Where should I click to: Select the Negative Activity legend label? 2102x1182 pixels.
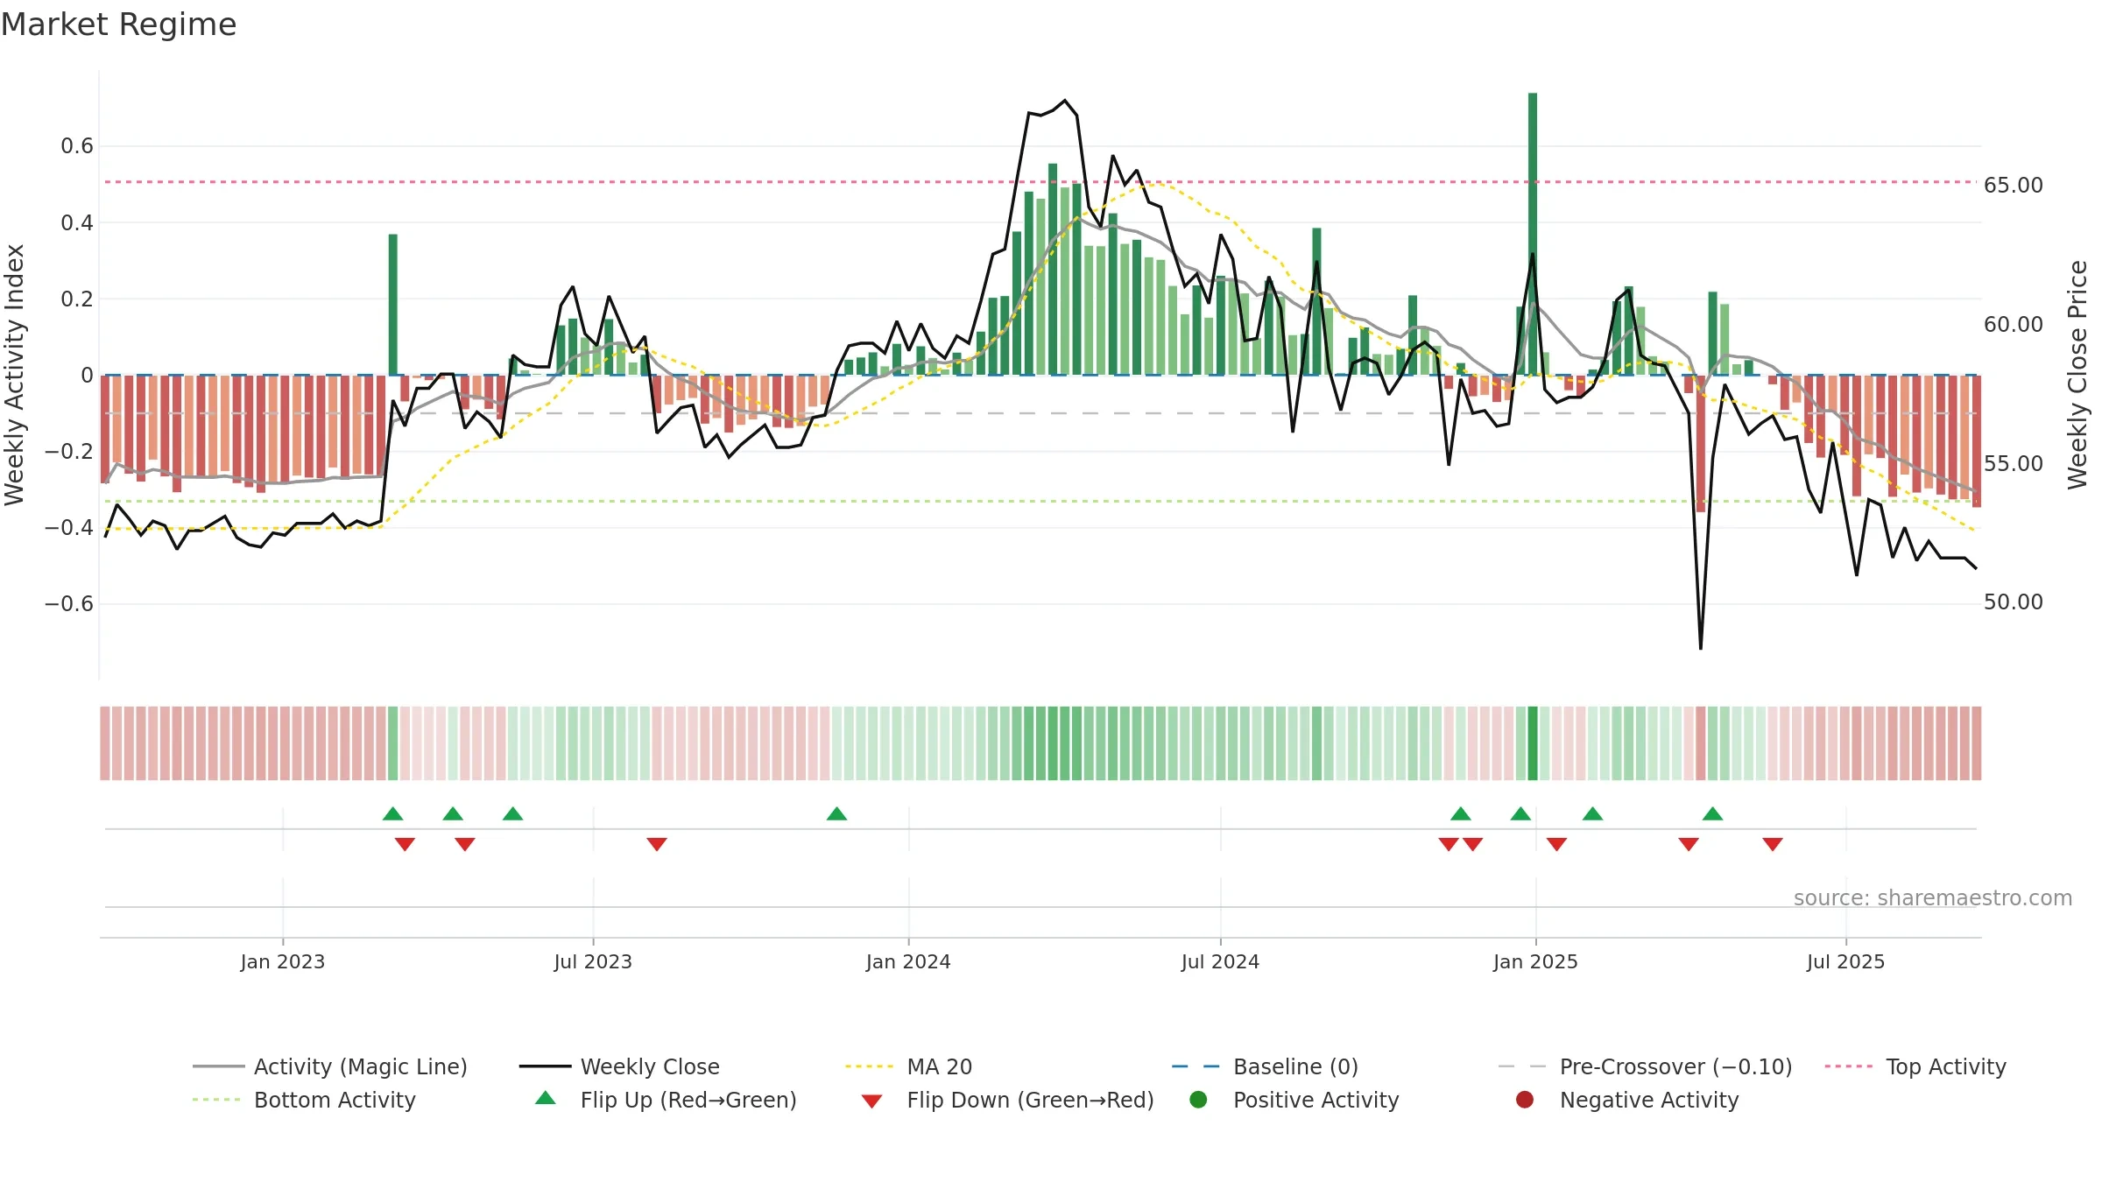click(1649, 1100)
